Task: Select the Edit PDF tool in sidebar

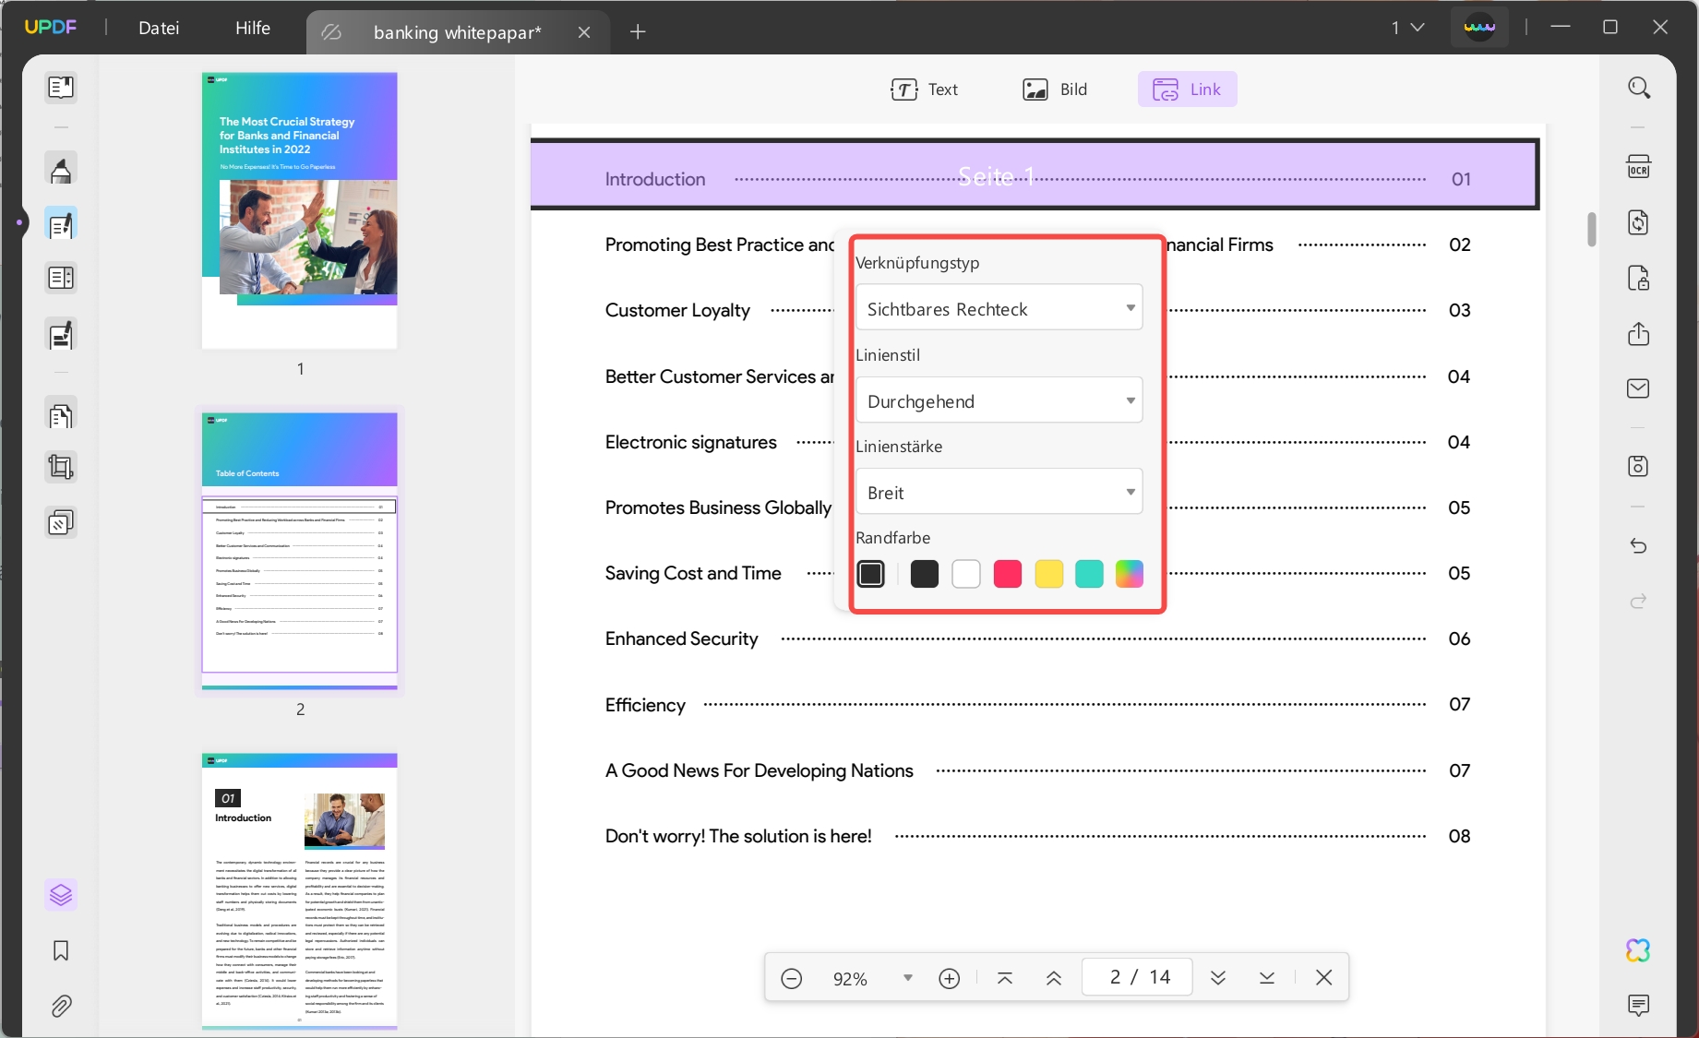Action: [61, 224]
